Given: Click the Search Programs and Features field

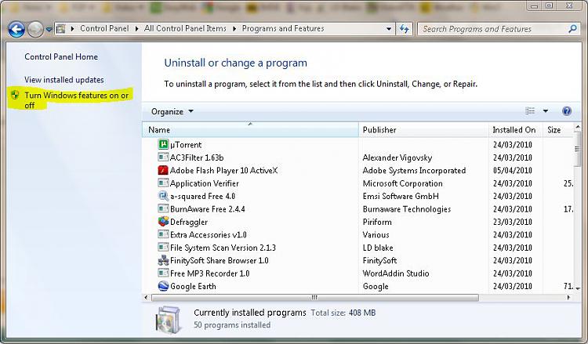Looking at the screenshot, I should coord(498,29).
